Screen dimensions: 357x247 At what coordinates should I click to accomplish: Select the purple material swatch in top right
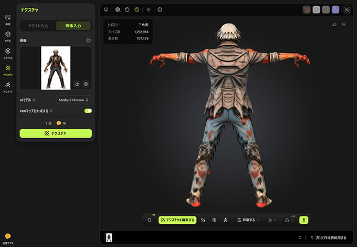335,9
